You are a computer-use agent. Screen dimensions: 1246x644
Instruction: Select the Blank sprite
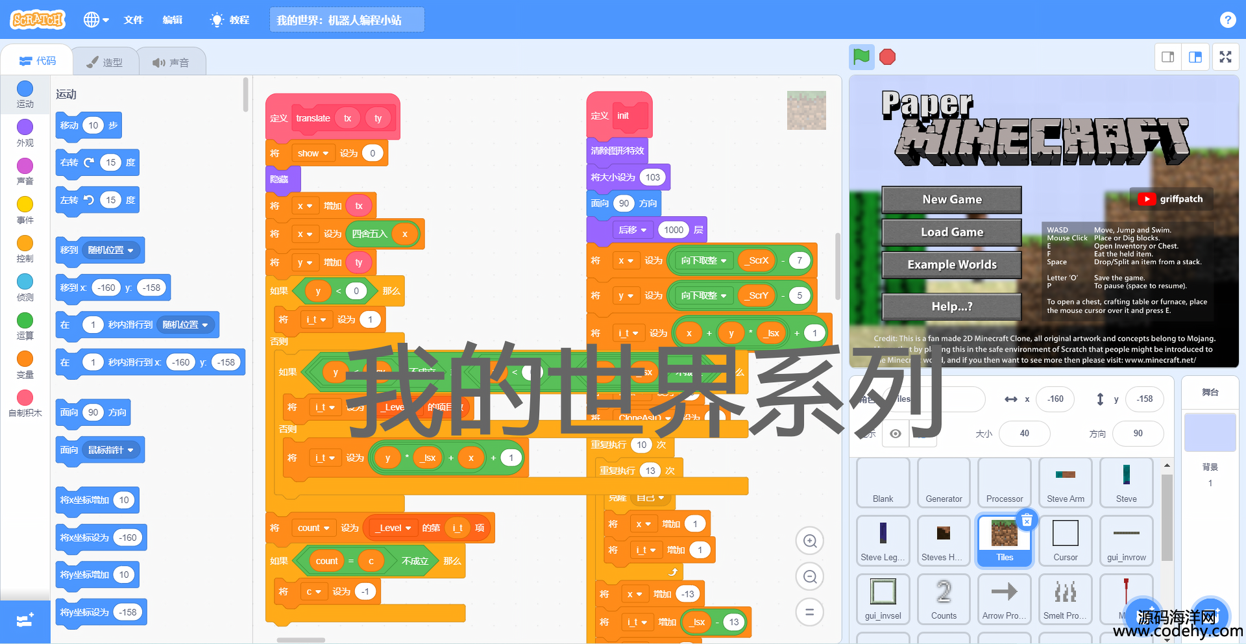(883, 482)
